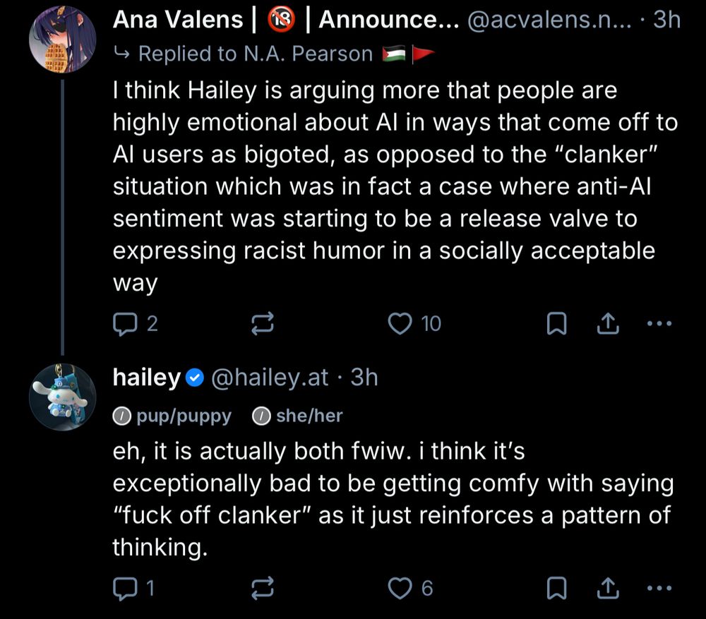This screenshot has height=619, width=706.
Task: Share hailey's post
Action: (x=607, y=587)
